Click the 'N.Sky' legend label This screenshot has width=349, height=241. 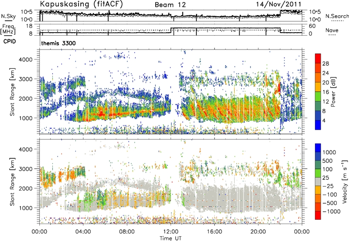(8, 16)
